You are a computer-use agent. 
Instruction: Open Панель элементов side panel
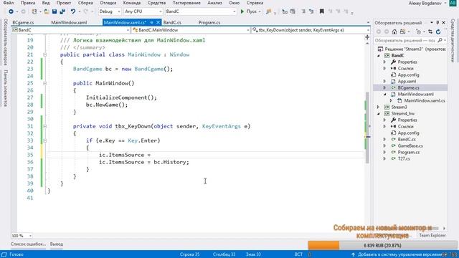tap(5, 87)
